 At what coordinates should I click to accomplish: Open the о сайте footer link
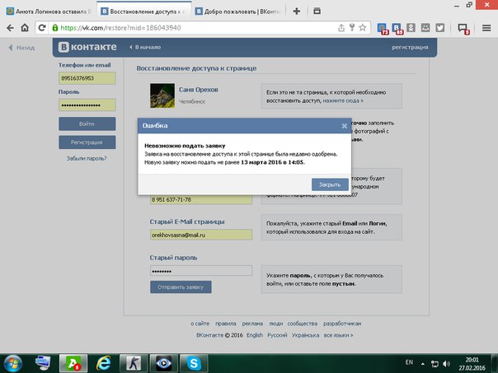[x=200, y=324]
